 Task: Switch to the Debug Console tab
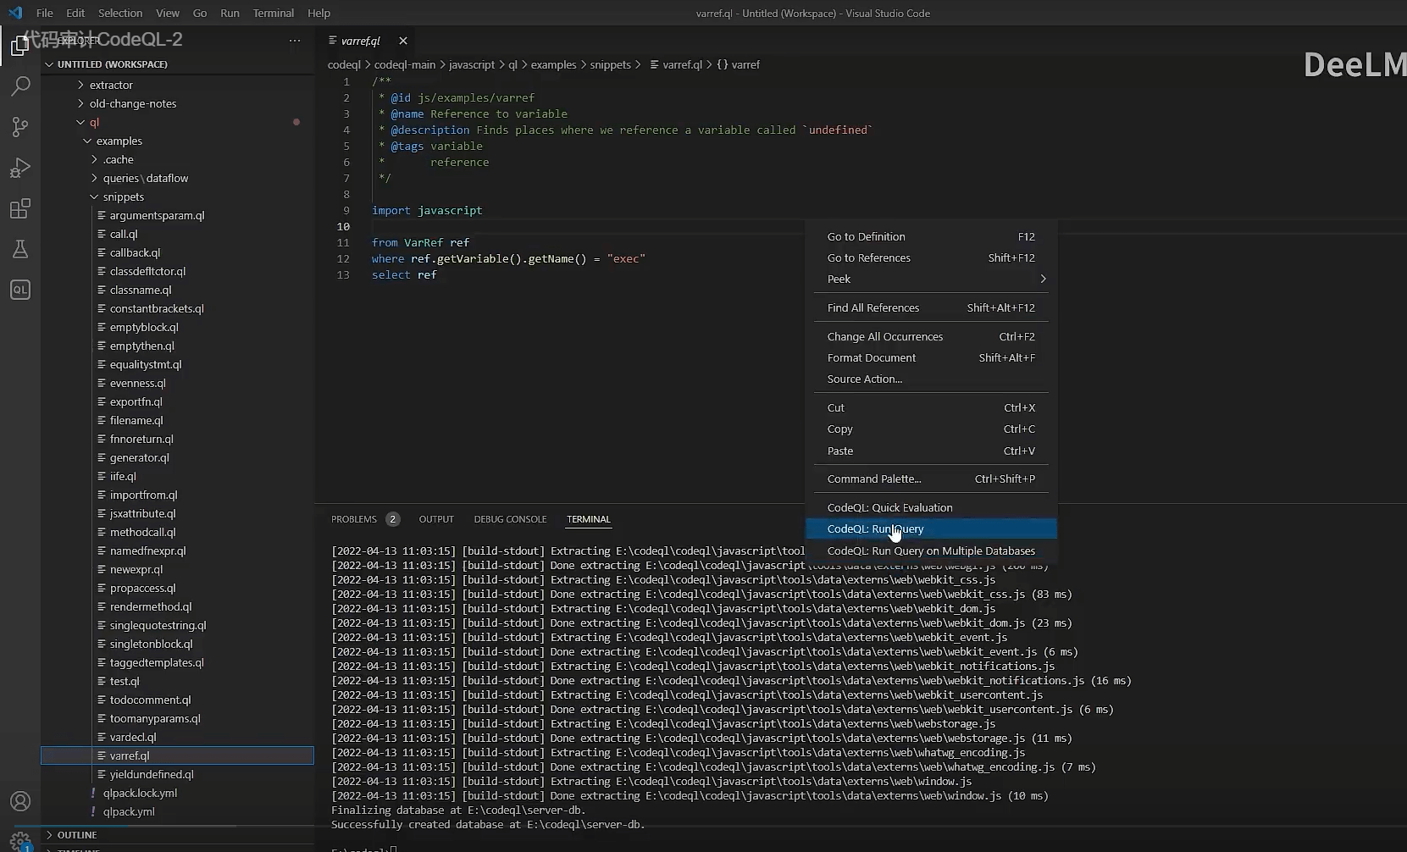pyautogui.click(x=510, y=519)
